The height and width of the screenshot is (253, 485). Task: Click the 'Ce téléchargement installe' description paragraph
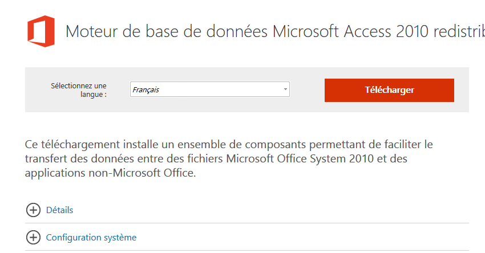tap(229, 158)
